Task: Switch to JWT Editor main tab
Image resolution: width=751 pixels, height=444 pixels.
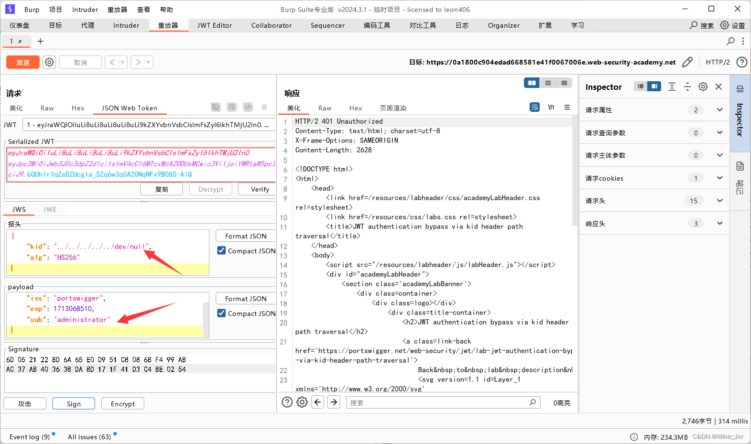Action: coord(215,25)
